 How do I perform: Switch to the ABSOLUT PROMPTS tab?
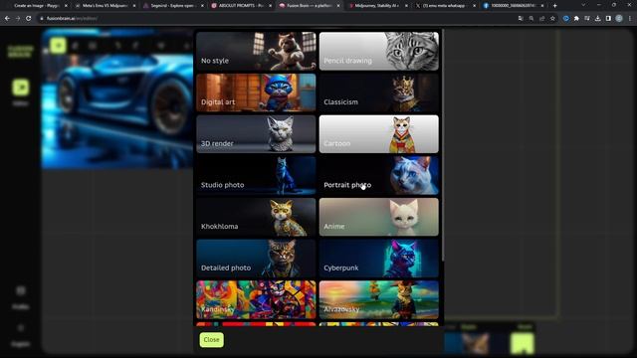(241, 6)
